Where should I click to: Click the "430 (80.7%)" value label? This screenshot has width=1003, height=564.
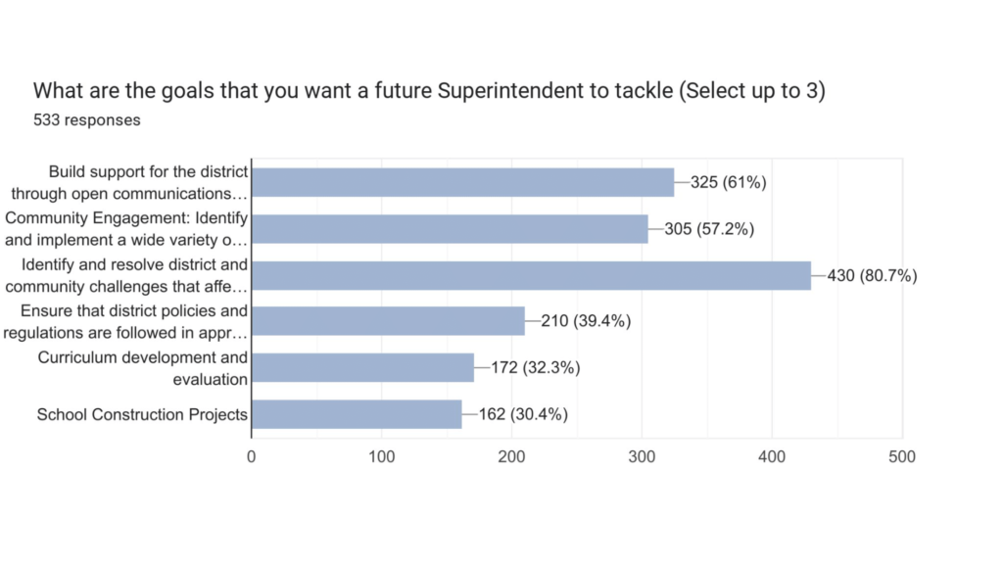click(872, 275)
